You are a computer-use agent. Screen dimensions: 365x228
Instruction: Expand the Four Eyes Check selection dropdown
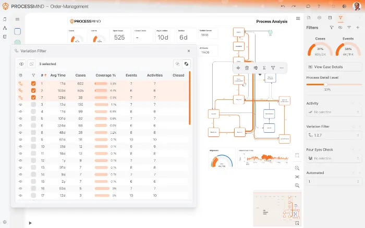[x=334, y=158]
